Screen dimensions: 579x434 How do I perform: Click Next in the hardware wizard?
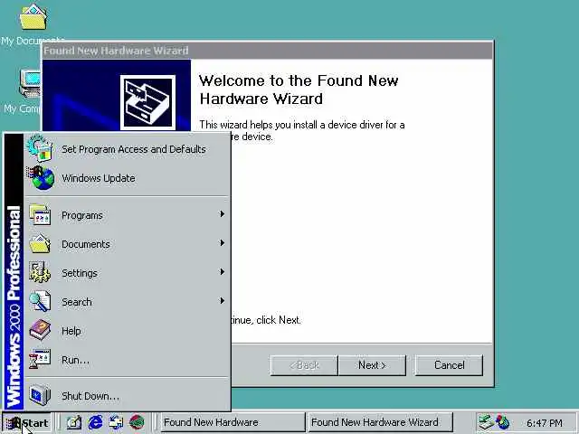pyautogui.click(x=372, y=365)
